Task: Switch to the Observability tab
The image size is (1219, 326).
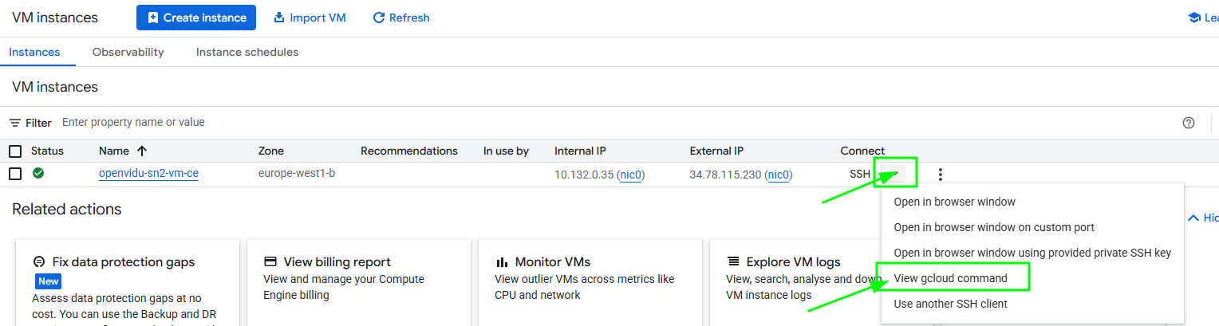Action: 128,53
